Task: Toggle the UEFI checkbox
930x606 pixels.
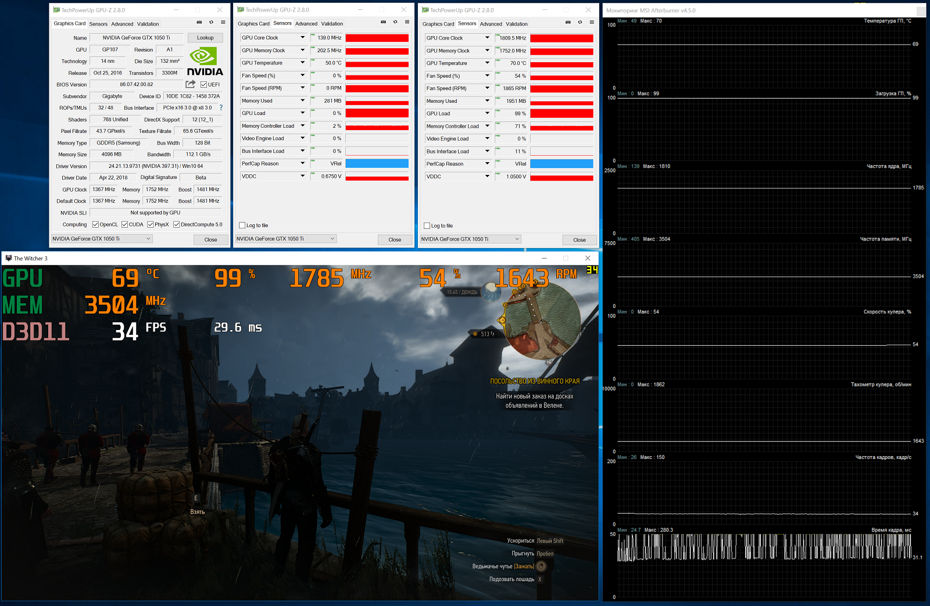Action: (x=203, y=85)
